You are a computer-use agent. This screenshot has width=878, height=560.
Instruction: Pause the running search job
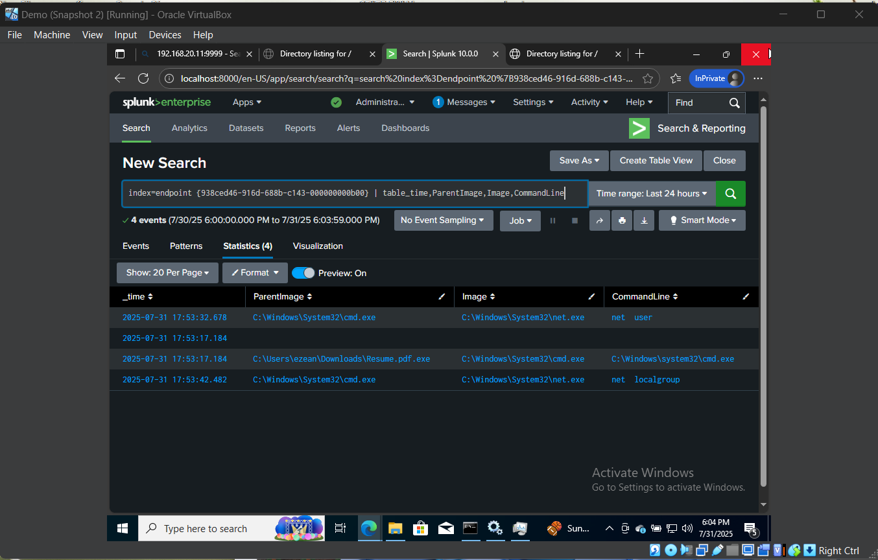coord(552,220)
